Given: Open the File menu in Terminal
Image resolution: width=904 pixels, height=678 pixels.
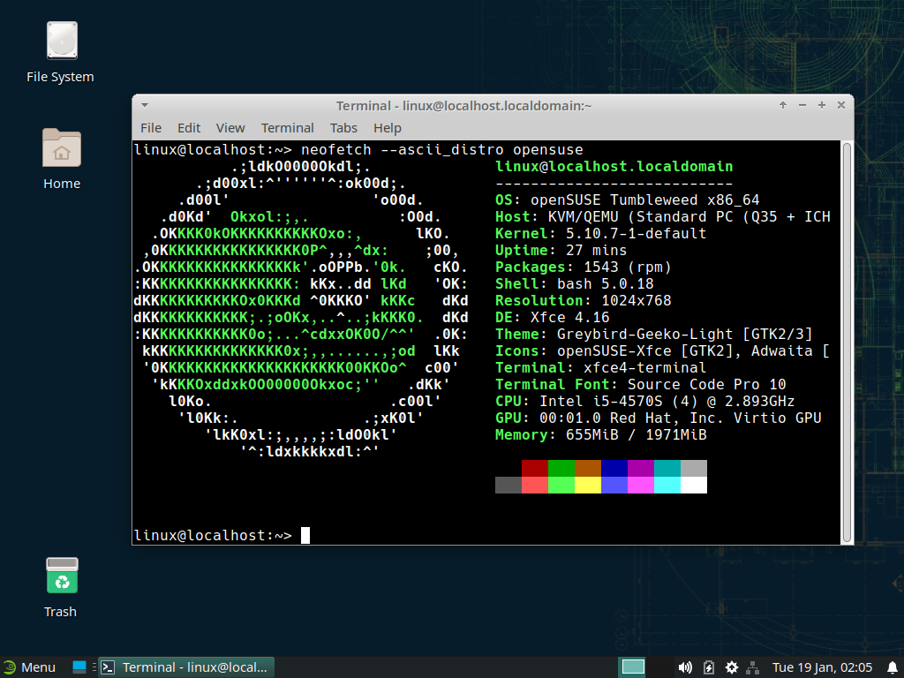Looking at the screenshot, I should [x=151, y=128].
